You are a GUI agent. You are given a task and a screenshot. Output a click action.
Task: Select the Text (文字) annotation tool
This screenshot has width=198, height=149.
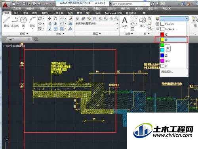click(x=125, y=22)
